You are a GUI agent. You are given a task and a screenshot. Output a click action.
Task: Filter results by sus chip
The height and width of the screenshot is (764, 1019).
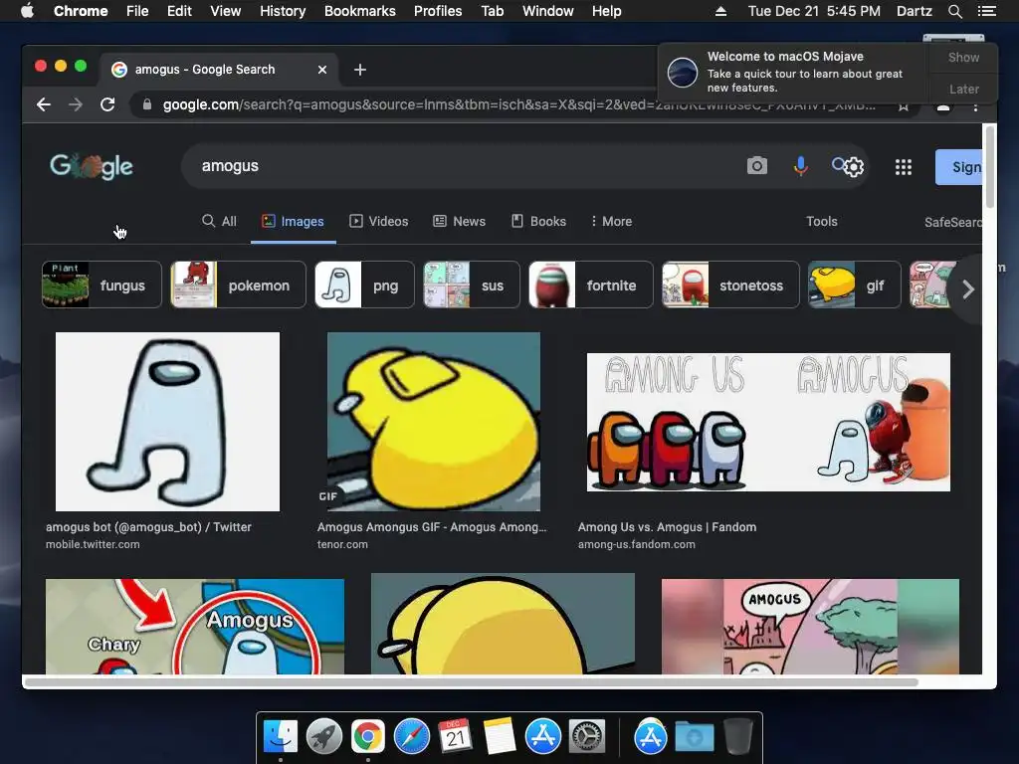pos(472,285)
